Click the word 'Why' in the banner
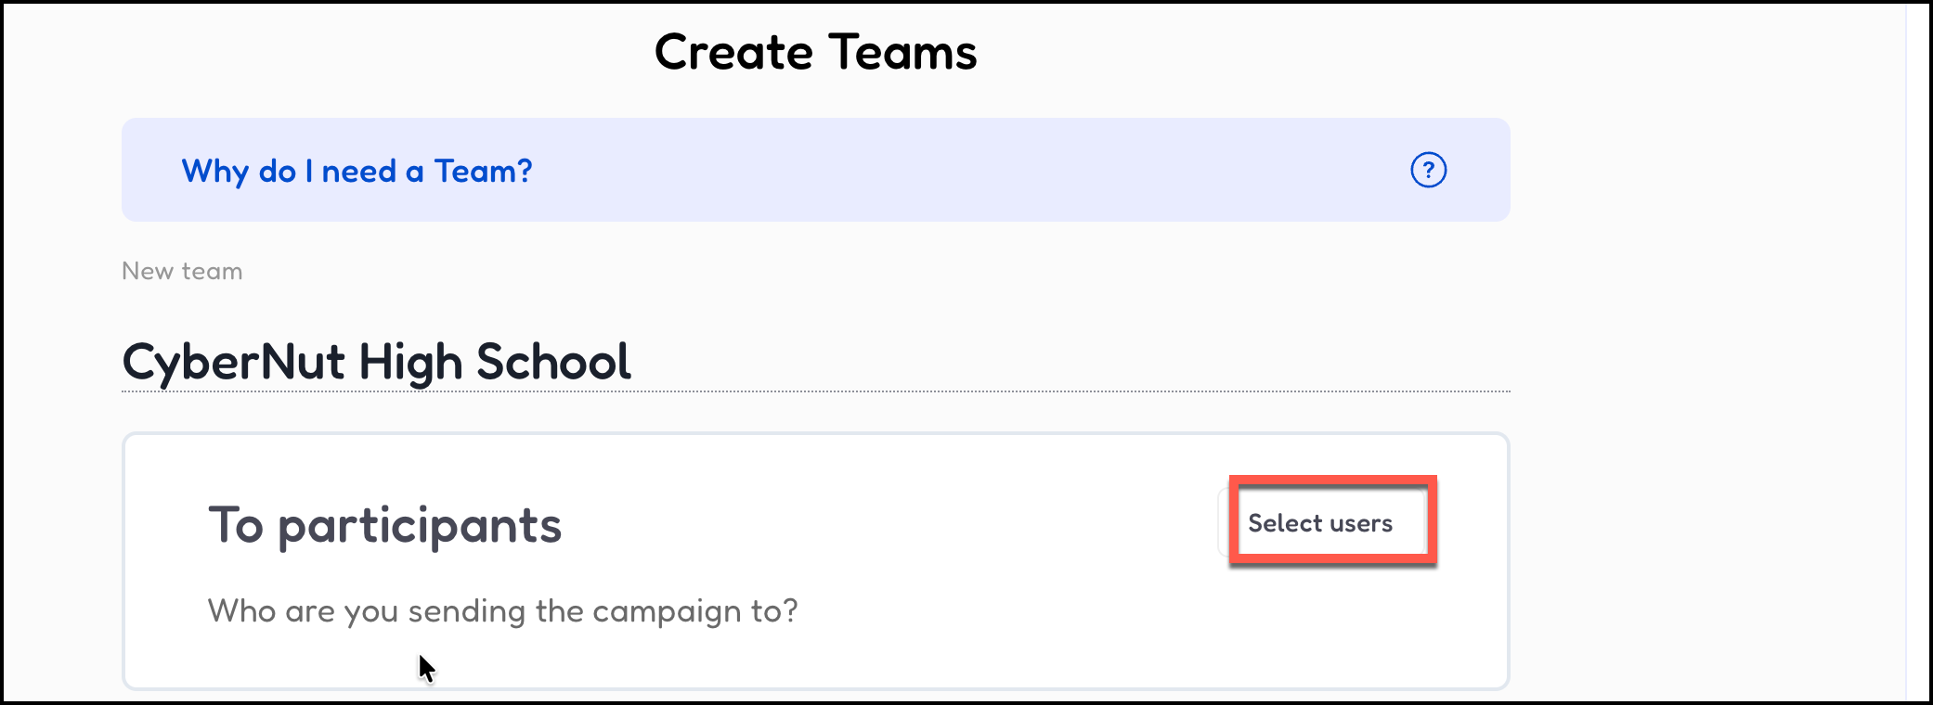1933x705 pixels. pyautogui.click(x=215, y=172)
